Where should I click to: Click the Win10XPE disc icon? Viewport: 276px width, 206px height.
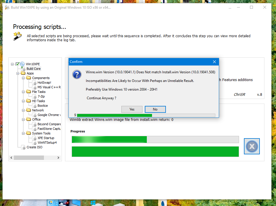tap(22, 64)
